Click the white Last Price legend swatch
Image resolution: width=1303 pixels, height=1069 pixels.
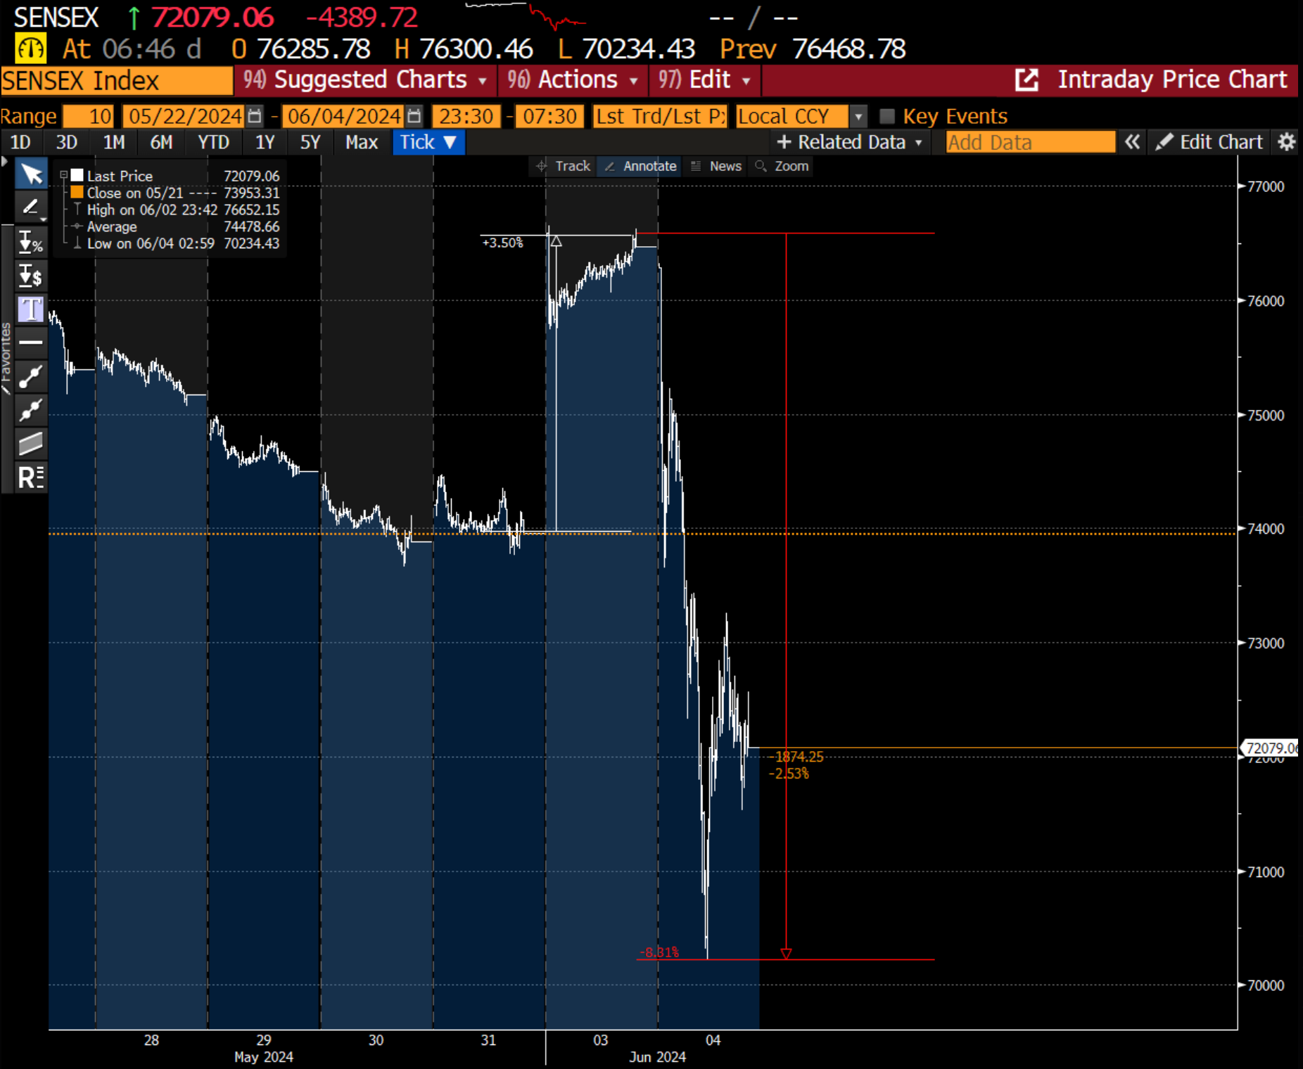tap(77, 175)
